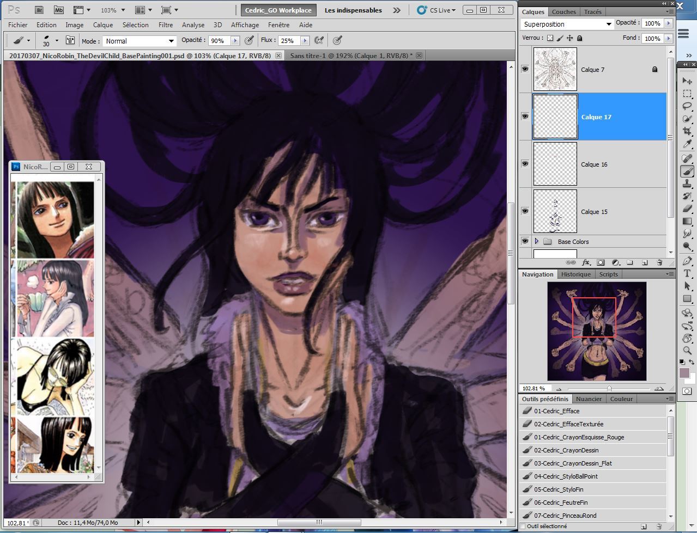Switch to the Historique tab
697x533 pixels.
coord(575,274)
